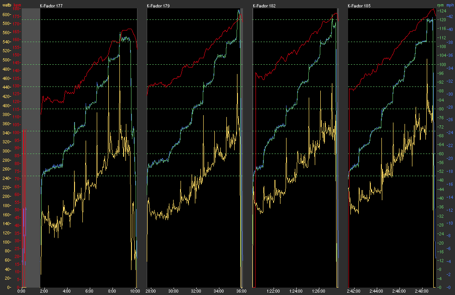Screen dimensions: 455x295
Task: Click the 2:46:00 time axis label
Action: [x=399, y=291]
